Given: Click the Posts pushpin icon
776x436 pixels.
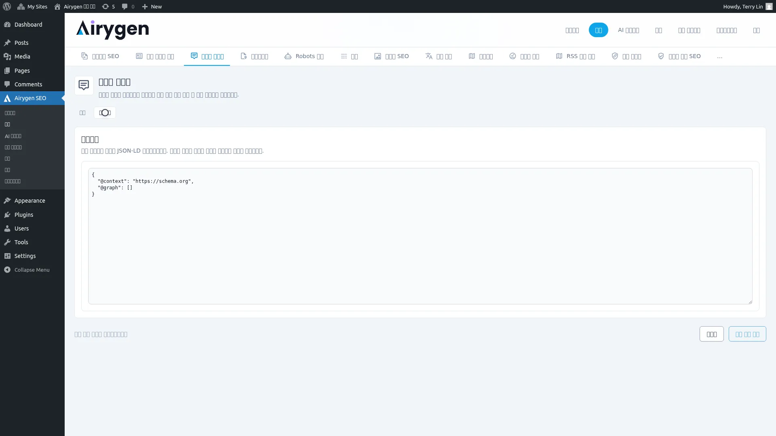Looking at the screenshot, I should (x=7, y=43).
